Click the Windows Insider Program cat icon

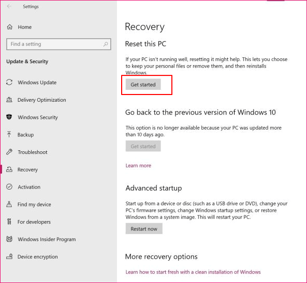[x=9, y=239]
